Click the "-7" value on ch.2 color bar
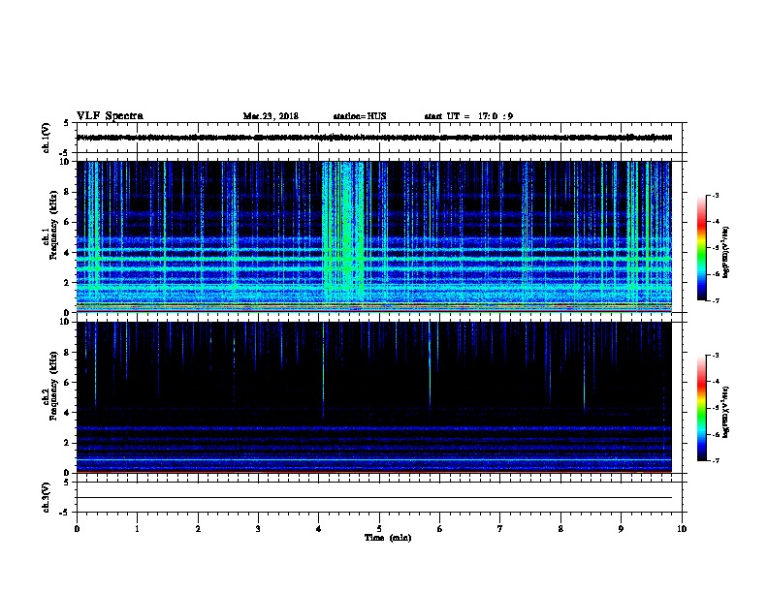This screenshot has width=768, height=593. 716,460
